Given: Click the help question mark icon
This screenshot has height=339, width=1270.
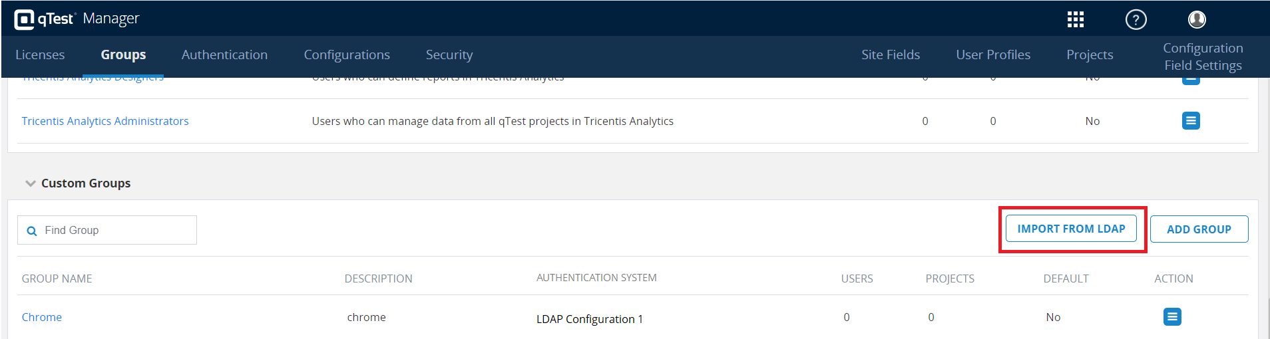Looking at the screenshot, I should click(1136, 20).
